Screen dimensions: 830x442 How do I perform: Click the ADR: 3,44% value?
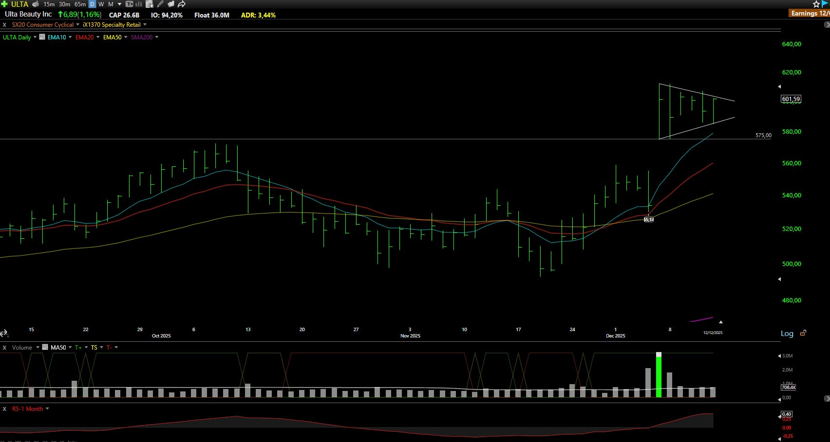[258, 15]
